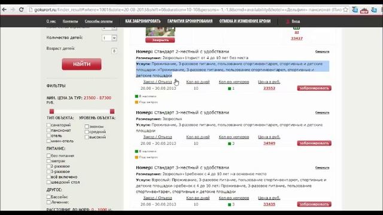The width and height of the screenshot is (383, 215).
Task: Open 'Количество детей' dropdown
Action: [110, 38]
